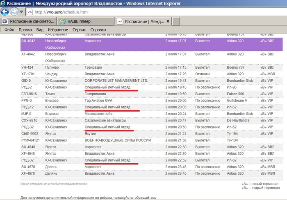Switch to 'Расписание самолето...' tab
This screenshot has height=200, width=287.
click(28, 21)
